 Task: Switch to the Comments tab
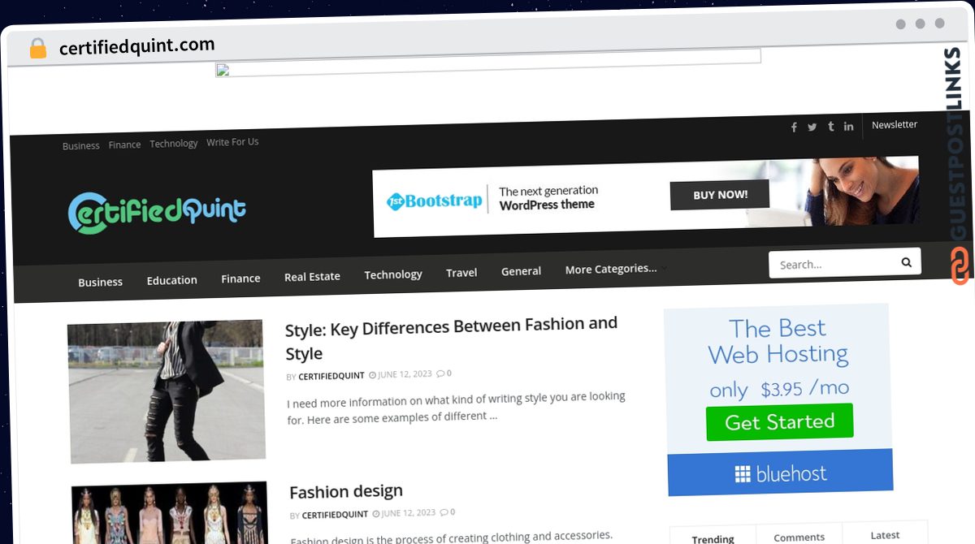(x=799, y=537)
